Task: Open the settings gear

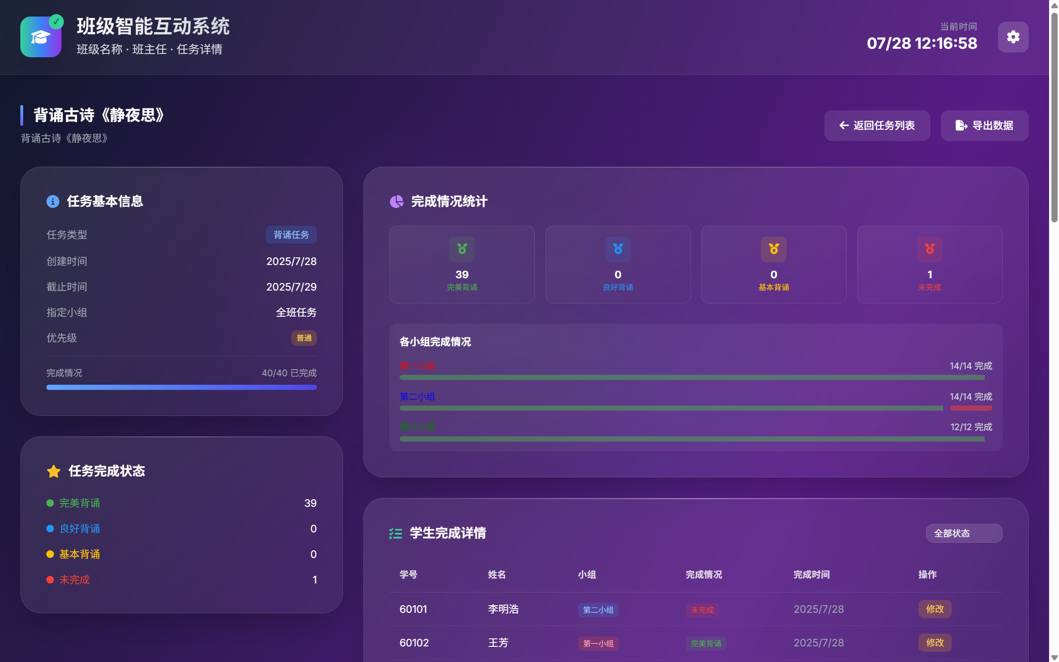Action: [x=1013, y=37]
